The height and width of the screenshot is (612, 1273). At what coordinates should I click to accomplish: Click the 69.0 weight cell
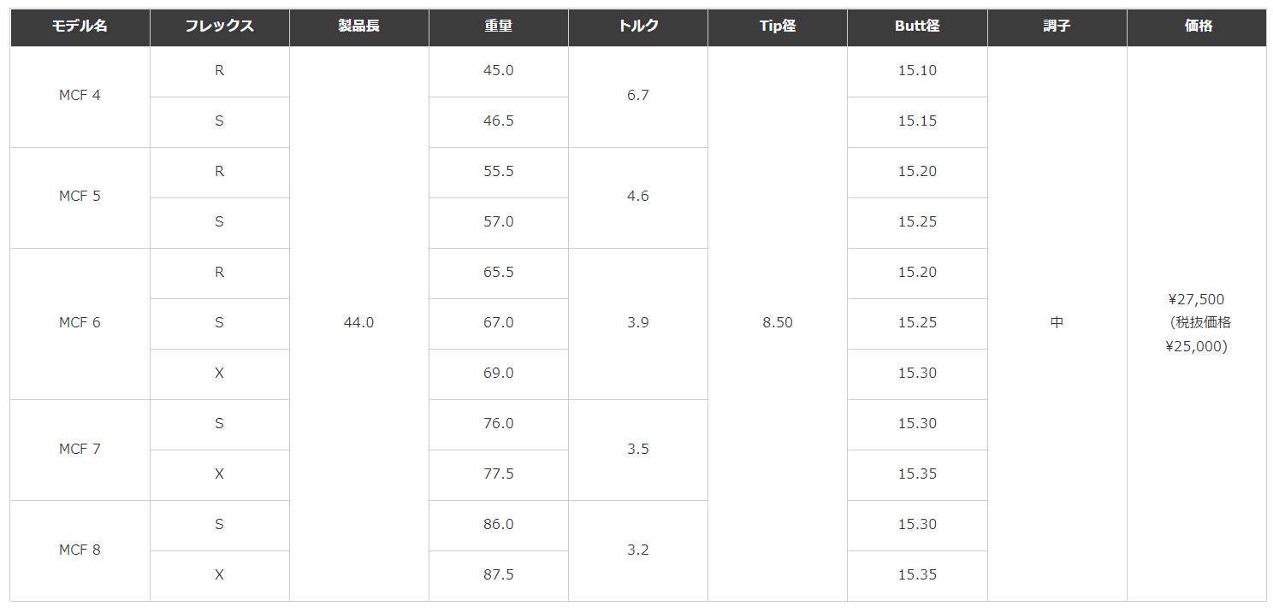pyautogui.click(x=498, y=374)
